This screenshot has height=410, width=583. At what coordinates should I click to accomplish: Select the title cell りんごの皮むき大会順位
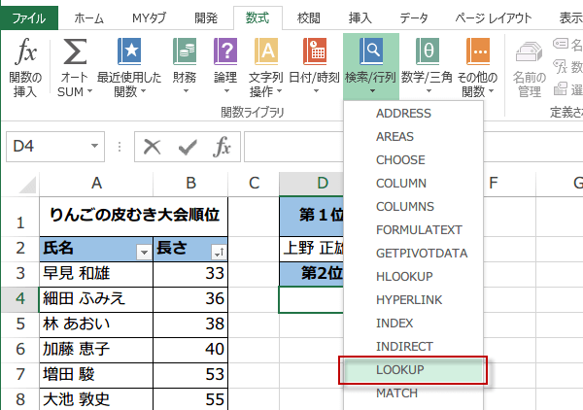click(x=134, y=216)
